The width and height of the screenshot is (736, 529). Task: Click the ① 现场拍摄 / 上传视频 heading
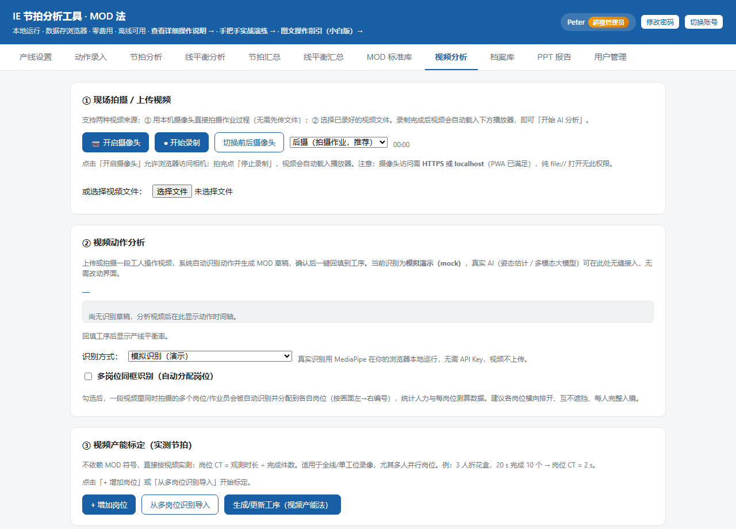click(126, 100)
